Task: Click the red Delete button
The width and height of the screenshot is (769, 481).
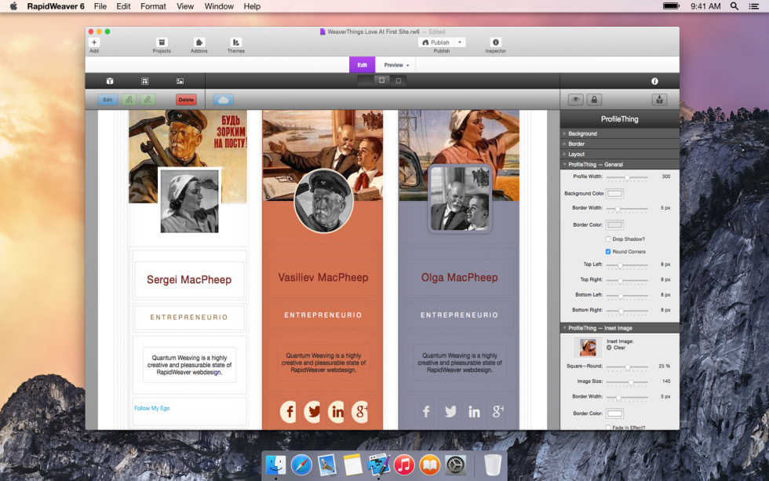Action: 186,100
